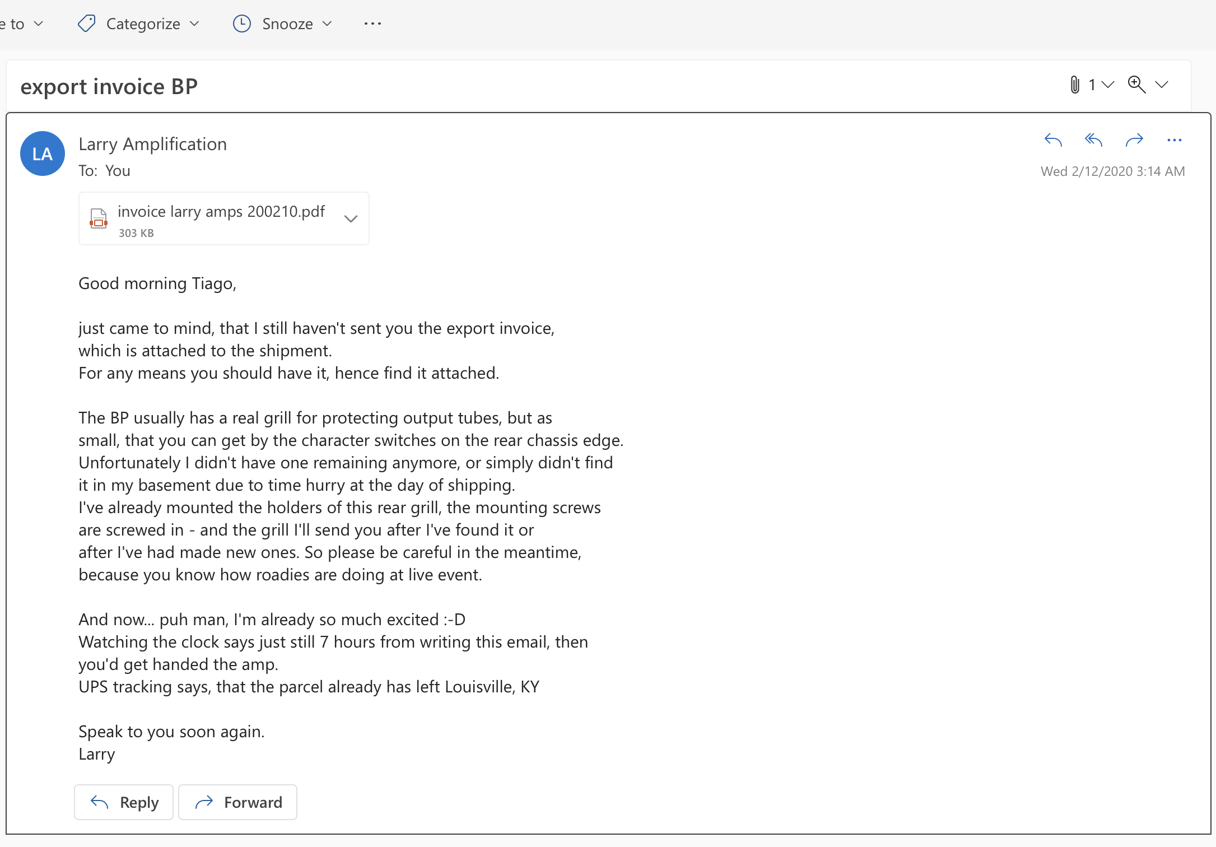Click the LA sender avatar
1216x847 pixels.
[x=43, y=153]
